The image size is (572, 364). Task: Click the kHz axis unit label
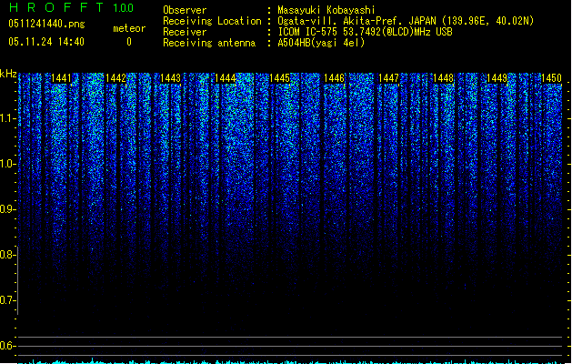(8, 74)
